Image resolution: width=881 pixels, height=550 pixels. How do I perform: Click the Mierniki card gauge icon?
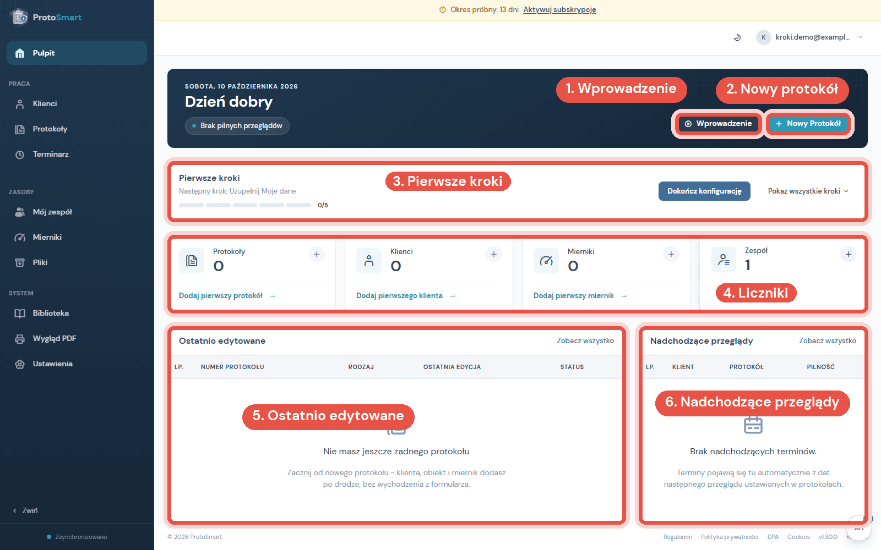(546, 261)
